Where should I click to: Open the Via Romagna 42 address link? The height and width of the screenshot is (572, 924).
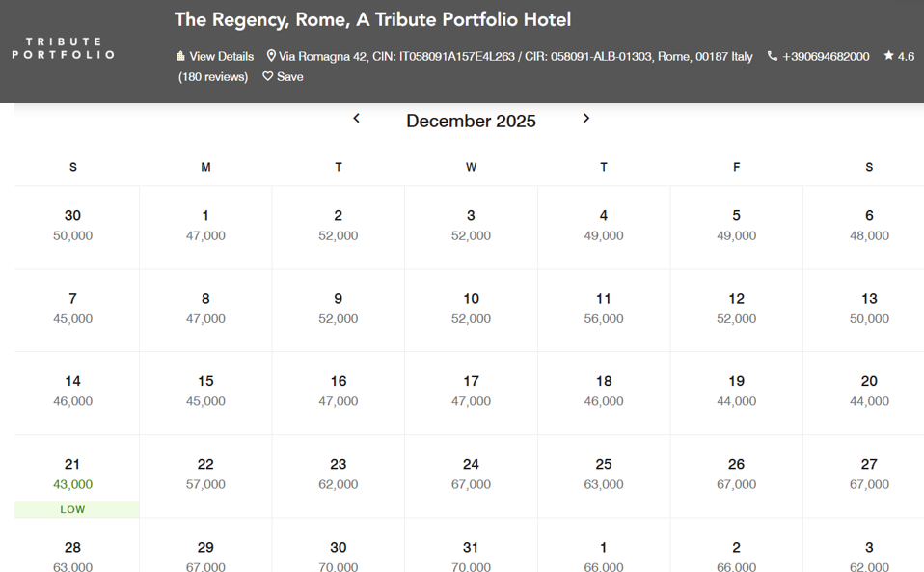point(516,57)
